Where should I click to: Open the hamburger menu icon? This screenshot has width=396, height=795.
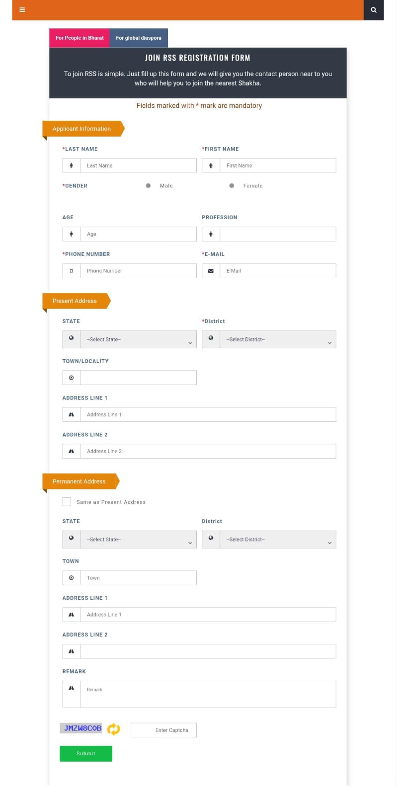pyautogui.click(x=22, y=10)
